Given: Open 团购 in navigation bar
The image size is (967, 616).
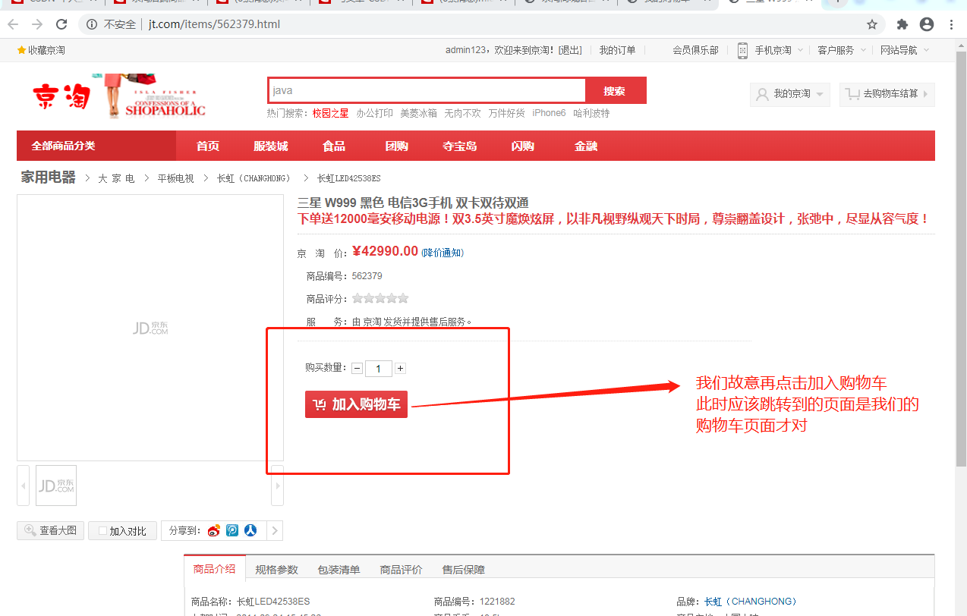Looking at the screenshot, I should click(397, 146).
